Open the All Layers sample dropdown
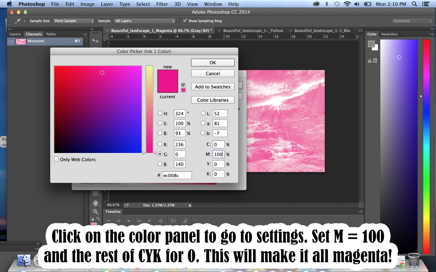 click(145, 21)
